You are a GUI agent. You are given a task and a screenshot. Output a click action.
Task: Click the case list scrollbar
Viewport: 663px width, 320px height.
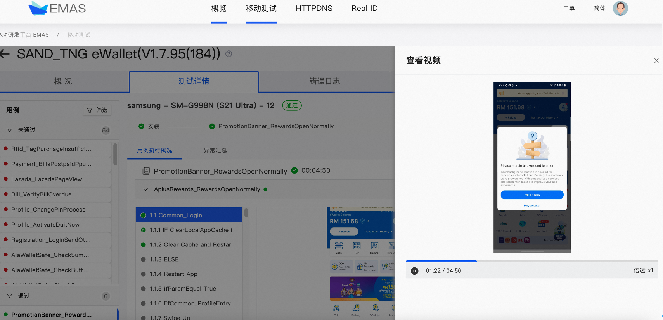point(115,154)
